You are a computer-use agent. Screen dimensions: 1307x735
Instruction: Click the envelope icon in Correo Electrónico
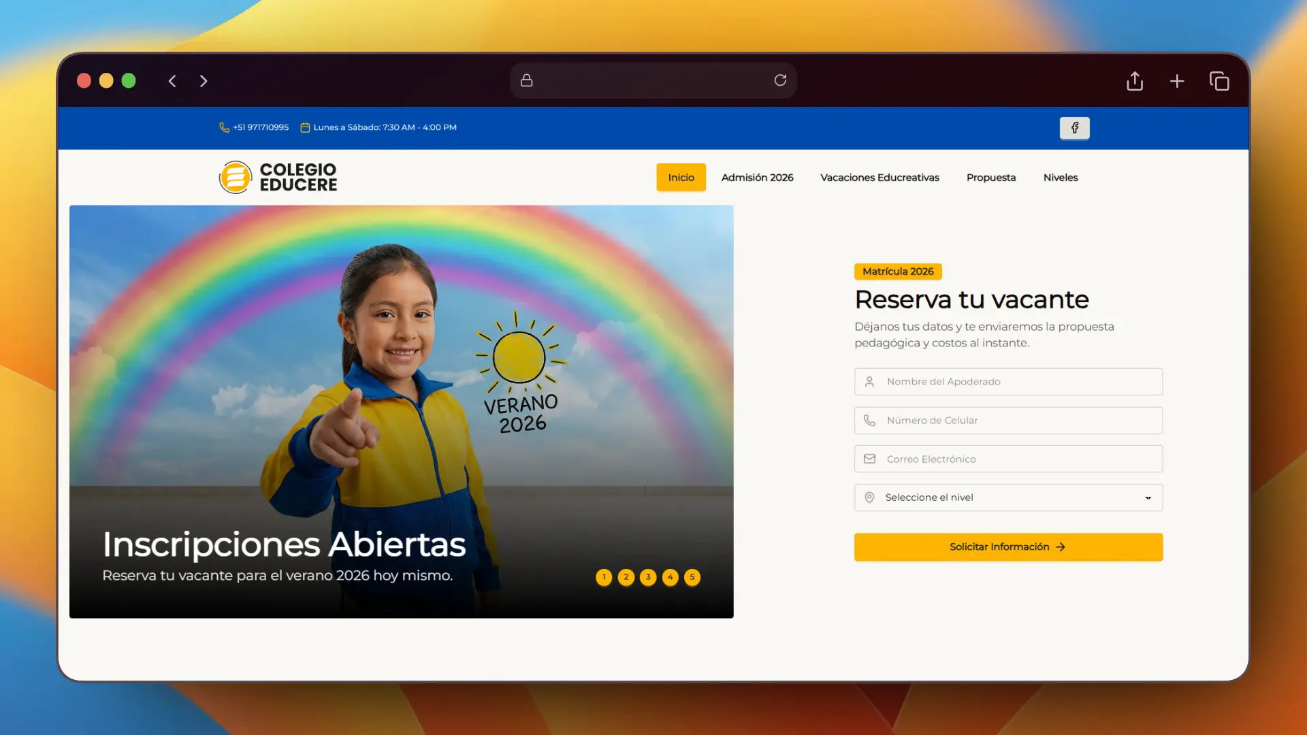pyautogui.click(x=869, y=459)
